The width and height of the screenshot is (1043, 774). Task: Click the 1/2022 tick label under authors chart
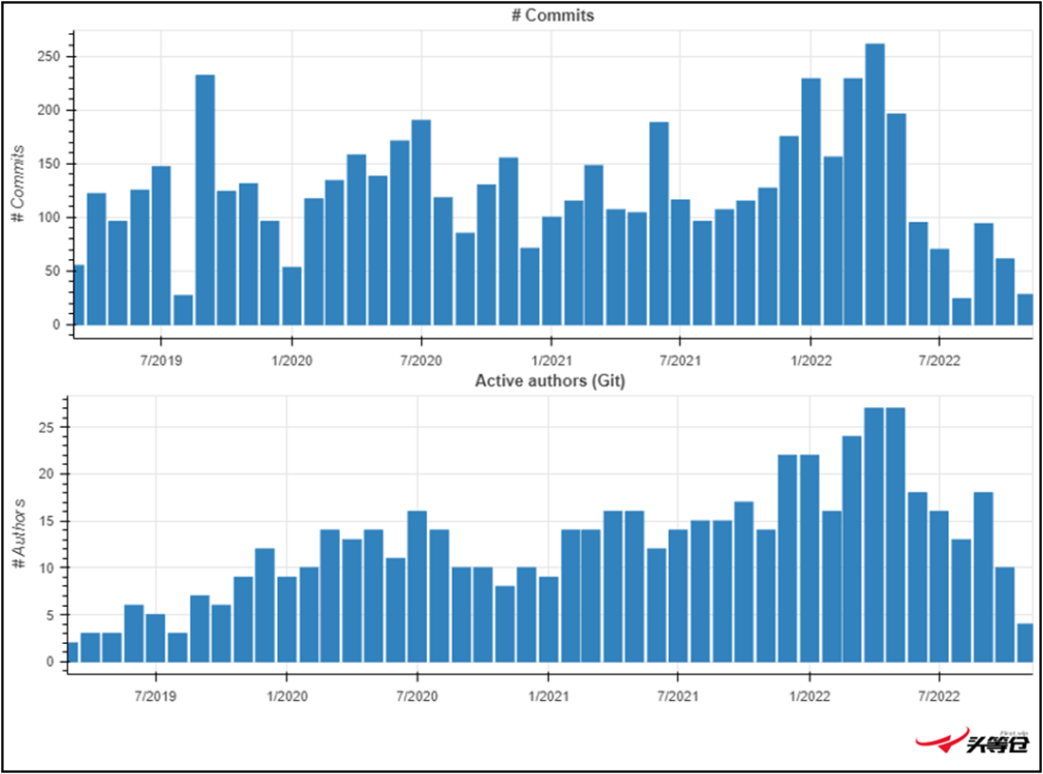[808, 697]
